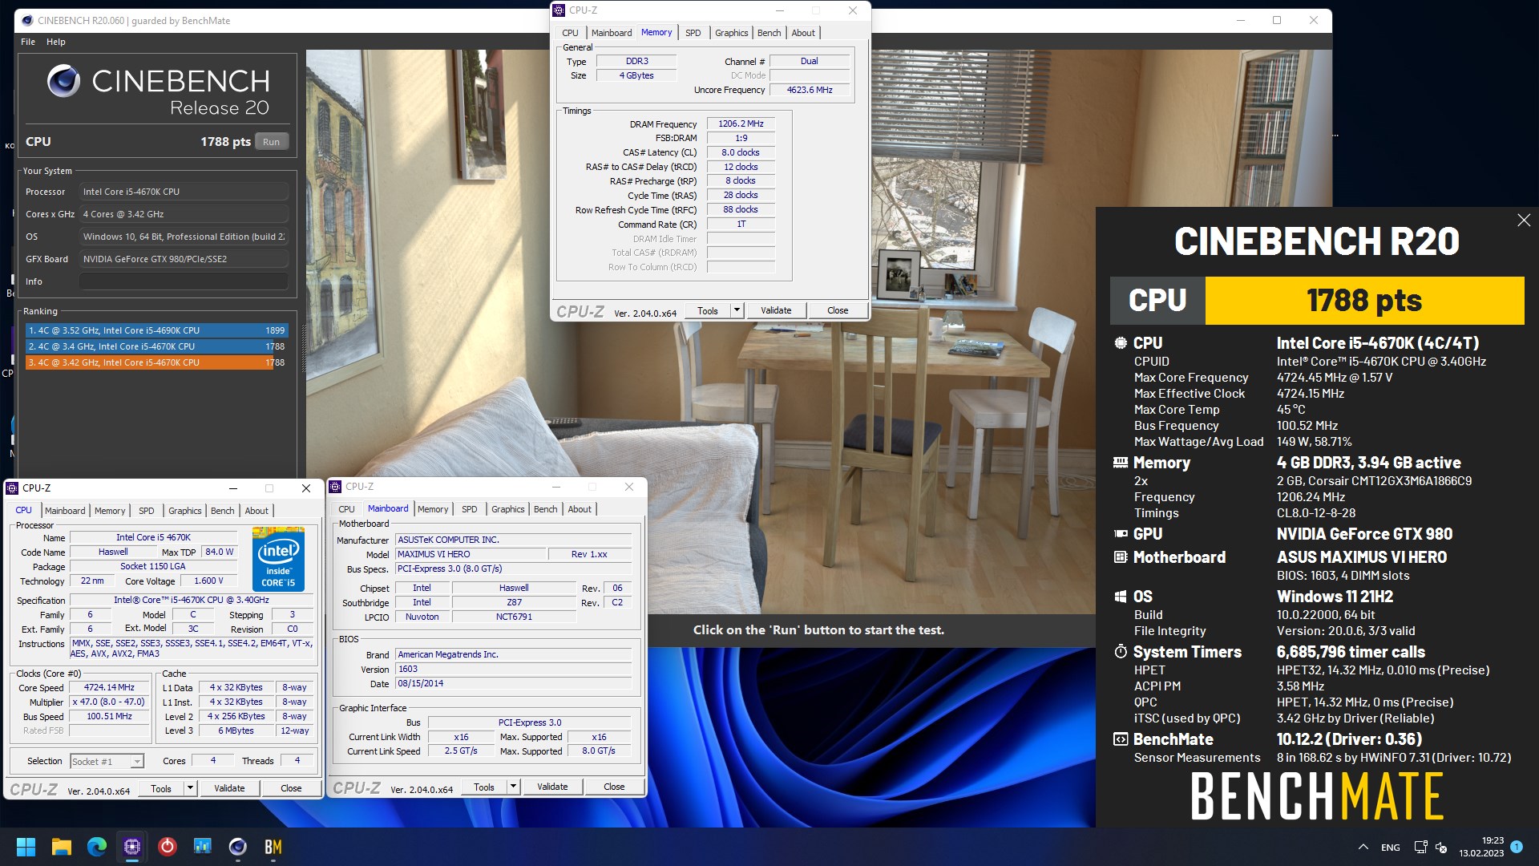This screenshot has width=1539, height=866.
Task: Click Intel Core i5 logo in CPU-Z
Action: point(278,560)
